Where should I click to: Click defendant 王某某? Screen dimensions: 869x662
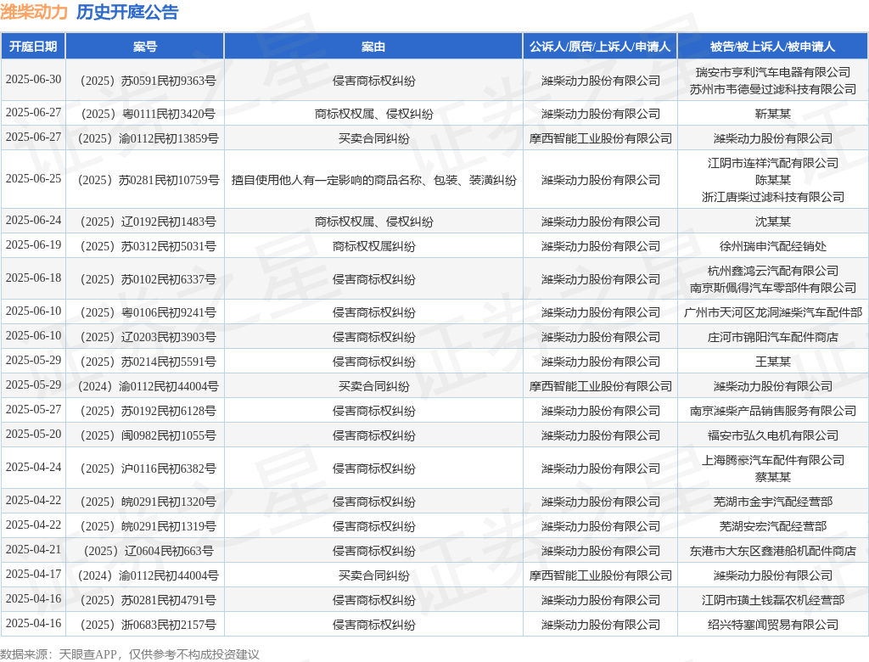point(772,362)
